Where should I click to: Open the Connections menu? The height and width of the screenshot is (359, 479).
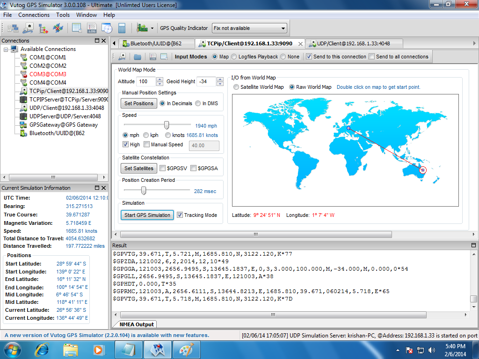tap(34, 14)
